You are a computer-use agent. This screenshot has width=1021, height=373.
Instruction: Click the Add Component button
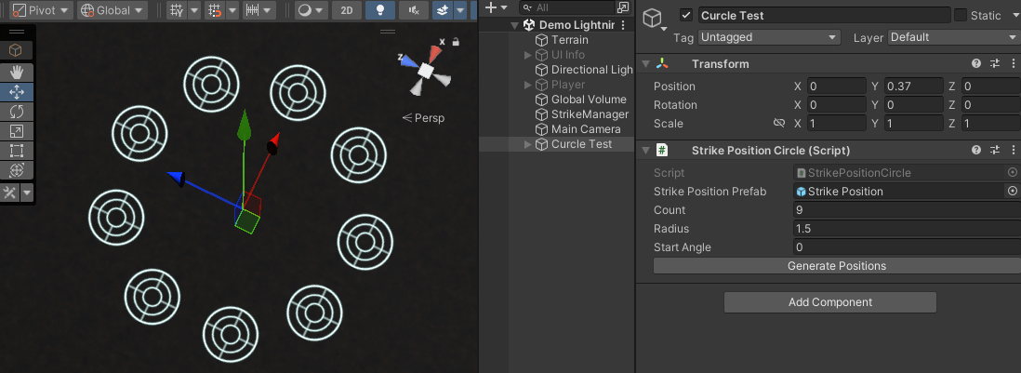pyautogui.click(x=829, y=302)
